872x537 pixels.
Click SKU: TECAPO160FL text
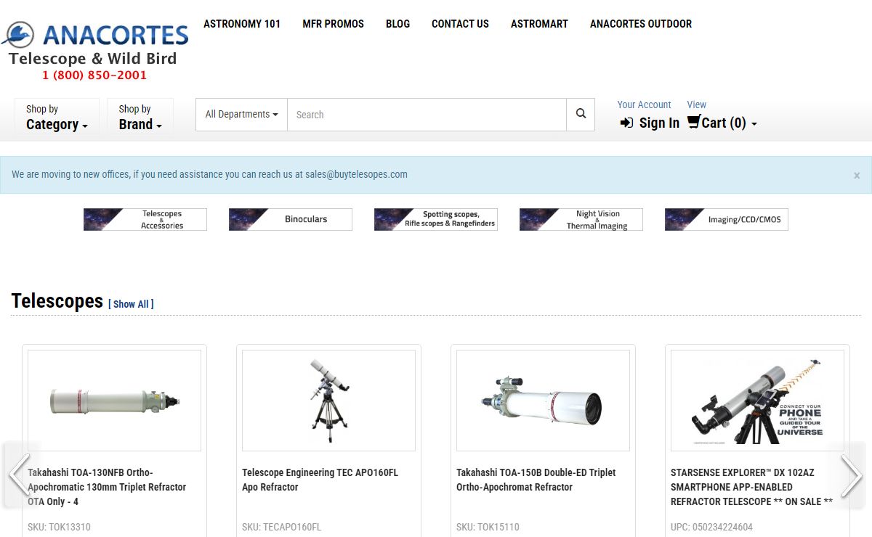tap(281, 527)
